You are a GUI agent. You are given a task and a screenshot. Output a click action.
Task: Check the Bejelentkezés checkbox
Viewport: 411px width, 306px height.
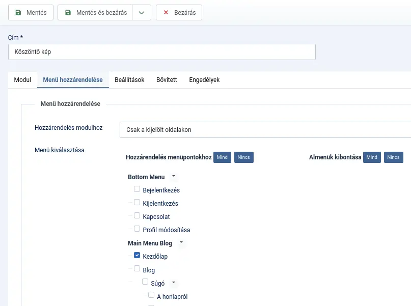click(136, 188)
